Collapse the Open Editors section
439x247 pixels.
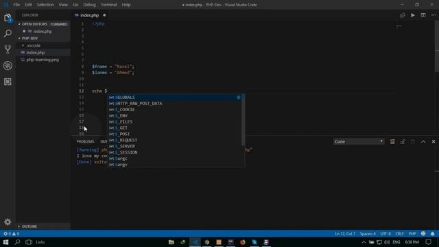(43, 24)
